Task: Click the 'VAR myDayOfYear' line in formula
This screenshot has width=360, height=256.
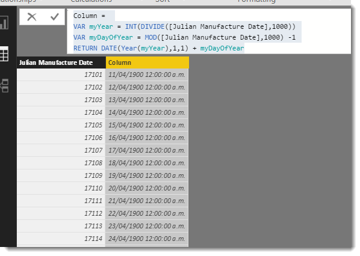Action: 185,37
